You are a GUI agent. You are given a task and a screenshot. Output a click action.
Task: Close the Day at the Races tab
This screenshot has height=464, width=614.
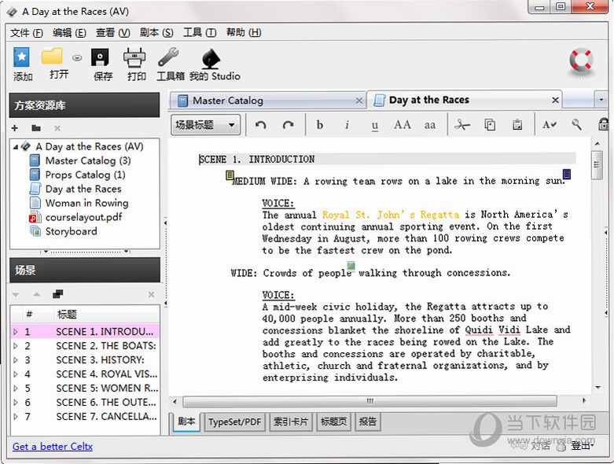click(x=555, y=100)
